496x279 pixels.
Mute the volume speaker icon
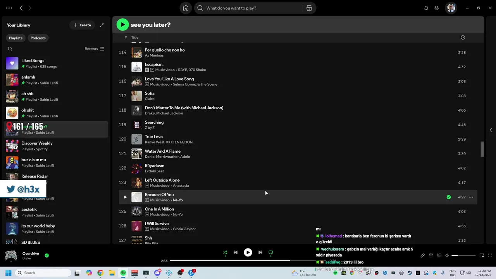click(x=447, y=256)
